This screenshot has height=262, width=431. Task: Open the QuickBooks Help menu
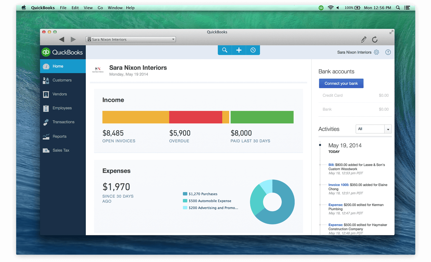[130, 8]
